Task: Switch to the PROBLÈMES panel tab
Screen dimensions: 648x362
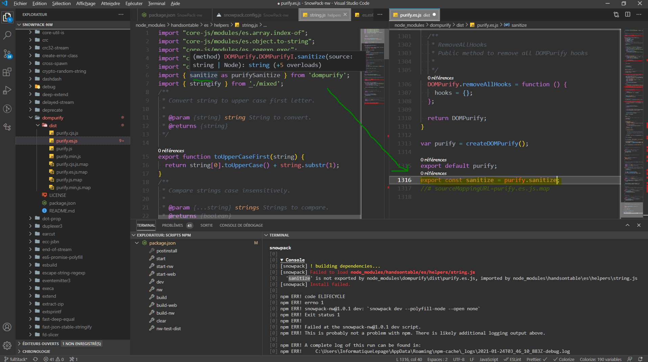Action: coord(172,225)
